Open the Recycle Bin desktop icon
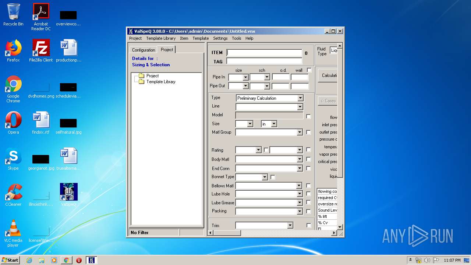Viewport: 471px width, 265px height. 13,15
